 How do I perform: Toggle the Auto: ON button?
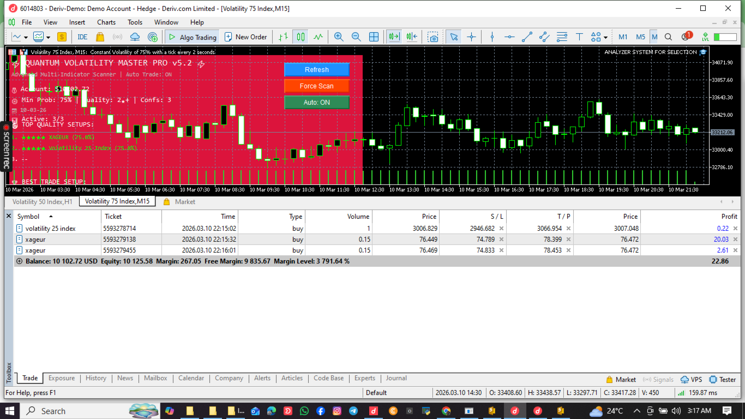click(317, 103)
